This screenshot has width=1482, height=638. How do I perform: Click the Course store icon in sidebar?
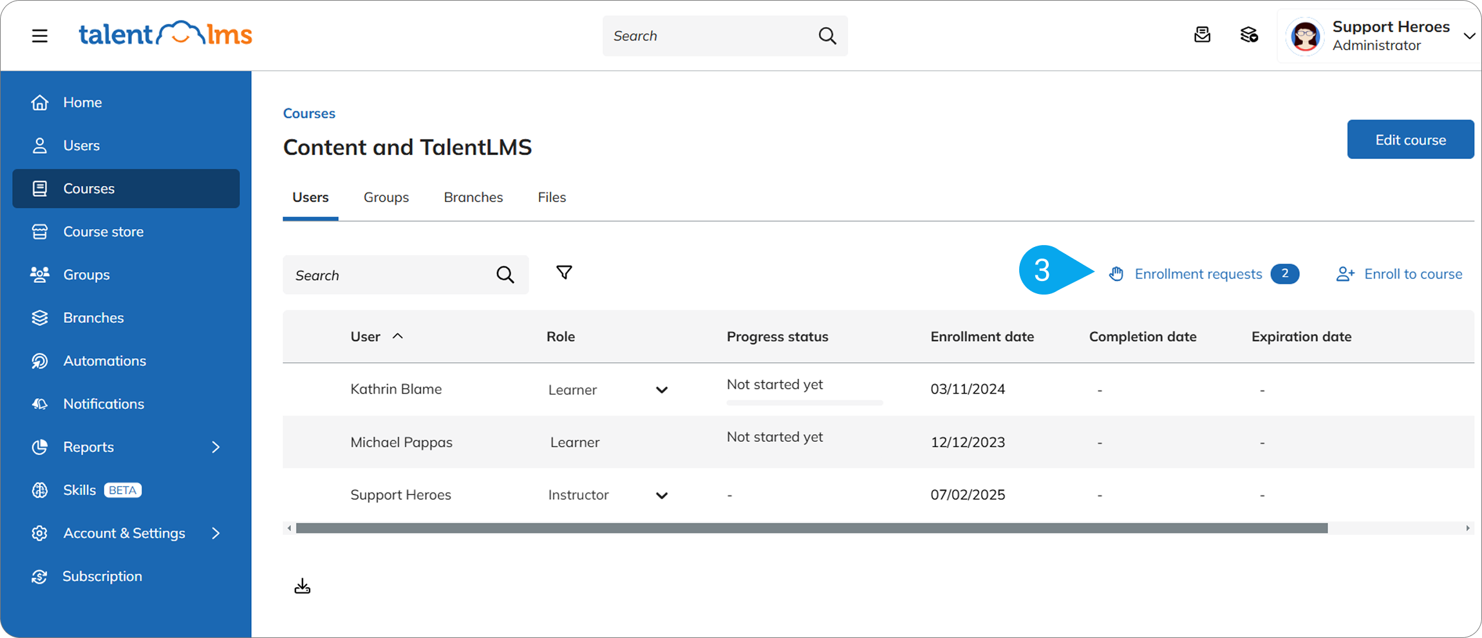40,232
